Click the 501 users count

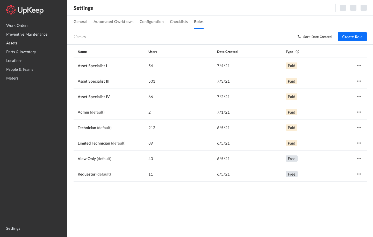[152, 81]
